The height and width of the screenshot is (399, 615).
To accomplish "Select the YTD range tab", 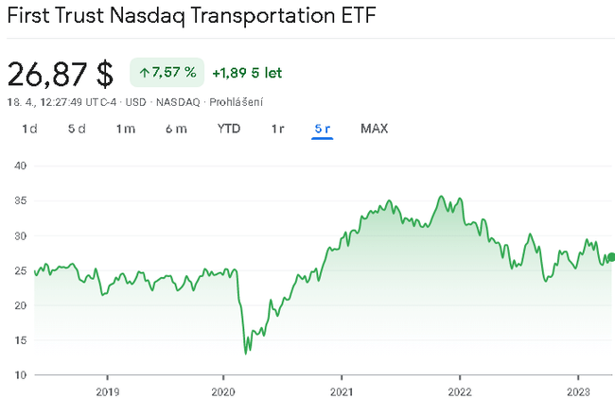I will [x=228, y=129].
